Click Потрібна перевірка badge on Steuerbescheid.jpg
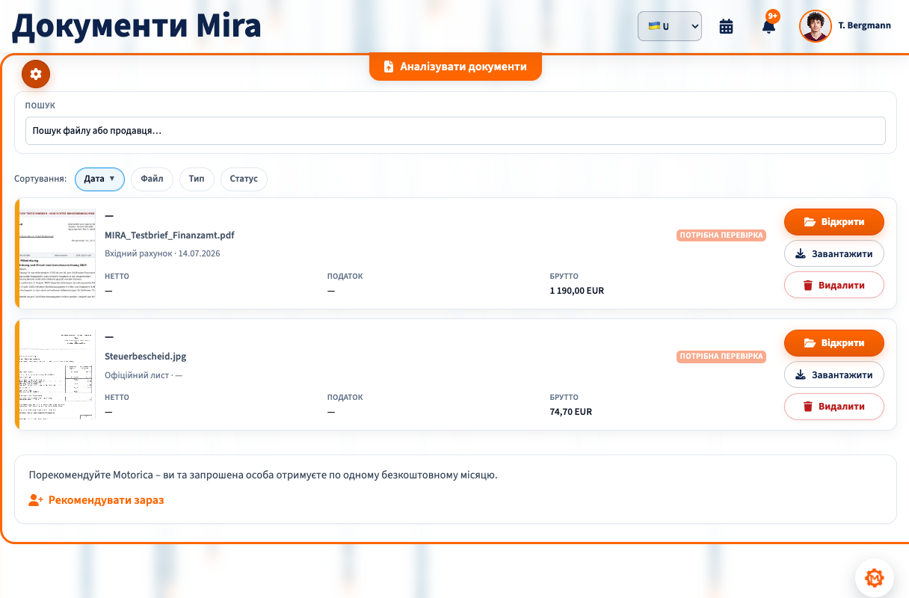909x598 pixels. tap(721, 357)
